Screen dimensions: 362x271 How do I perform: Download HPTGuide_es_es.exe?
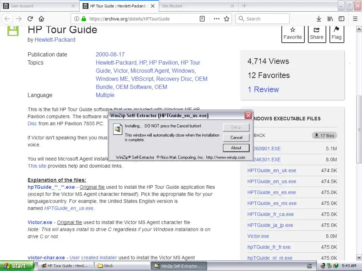pyautogui.click(x=271, y=192)
